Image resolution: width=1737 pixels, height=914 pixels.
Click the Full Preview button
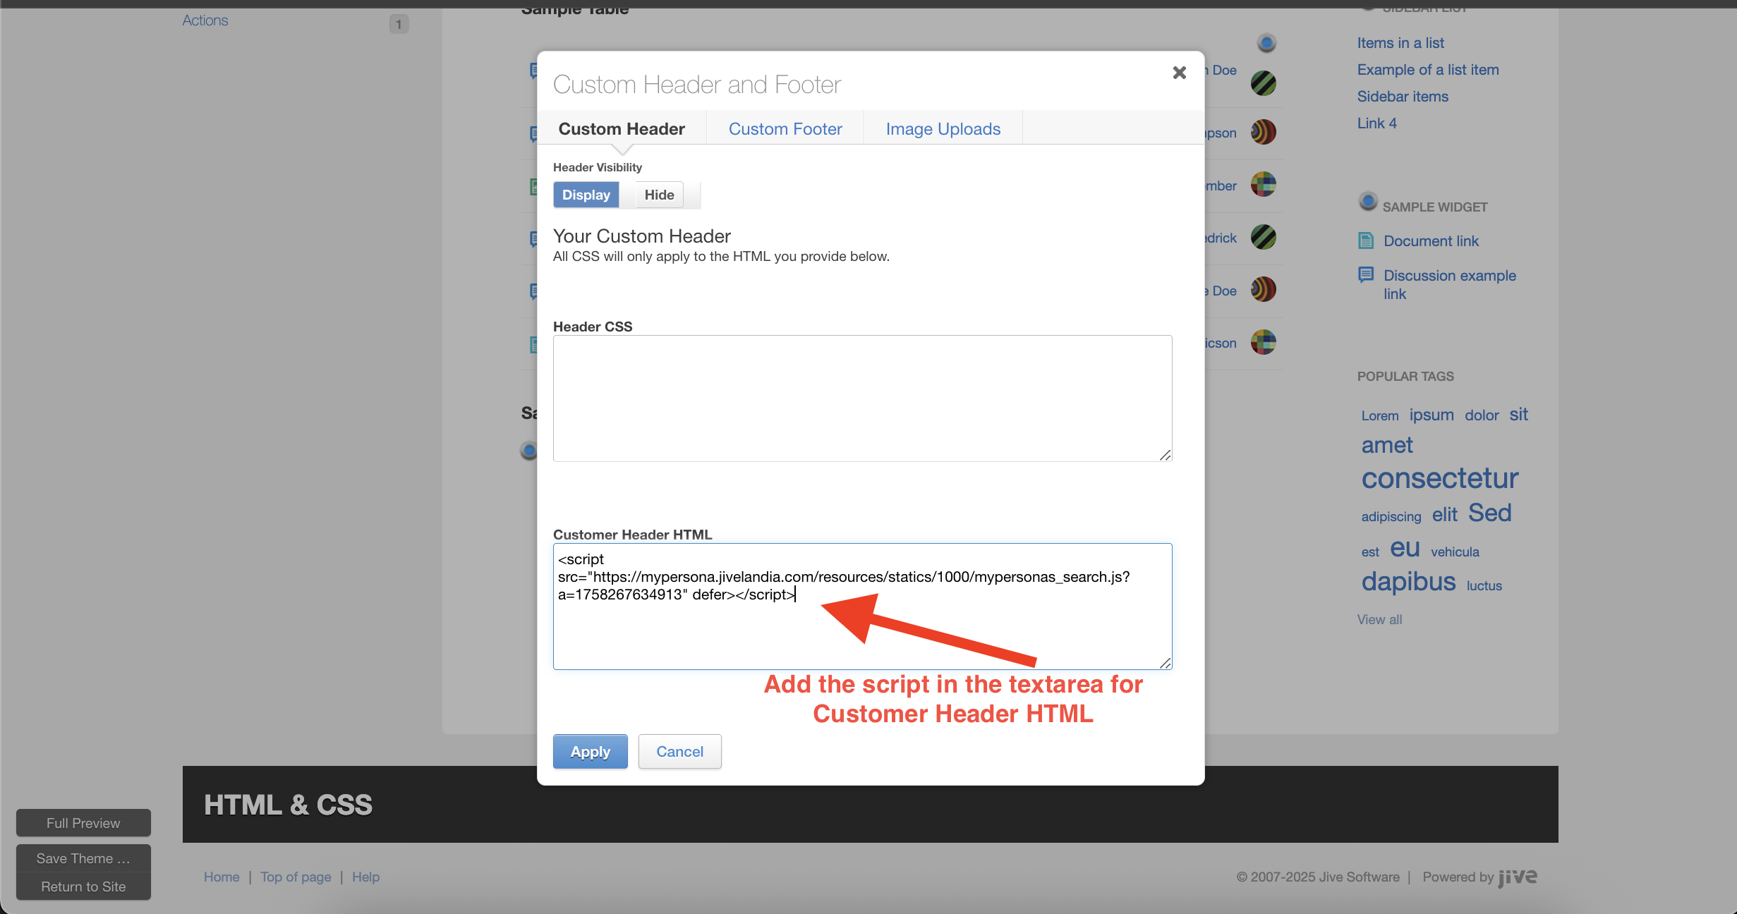point(83,822)
